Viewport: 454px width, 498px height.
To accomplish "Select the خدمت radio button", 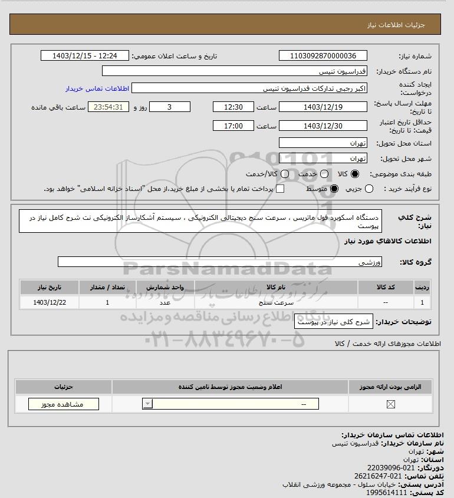I will (x=324, y=174).
